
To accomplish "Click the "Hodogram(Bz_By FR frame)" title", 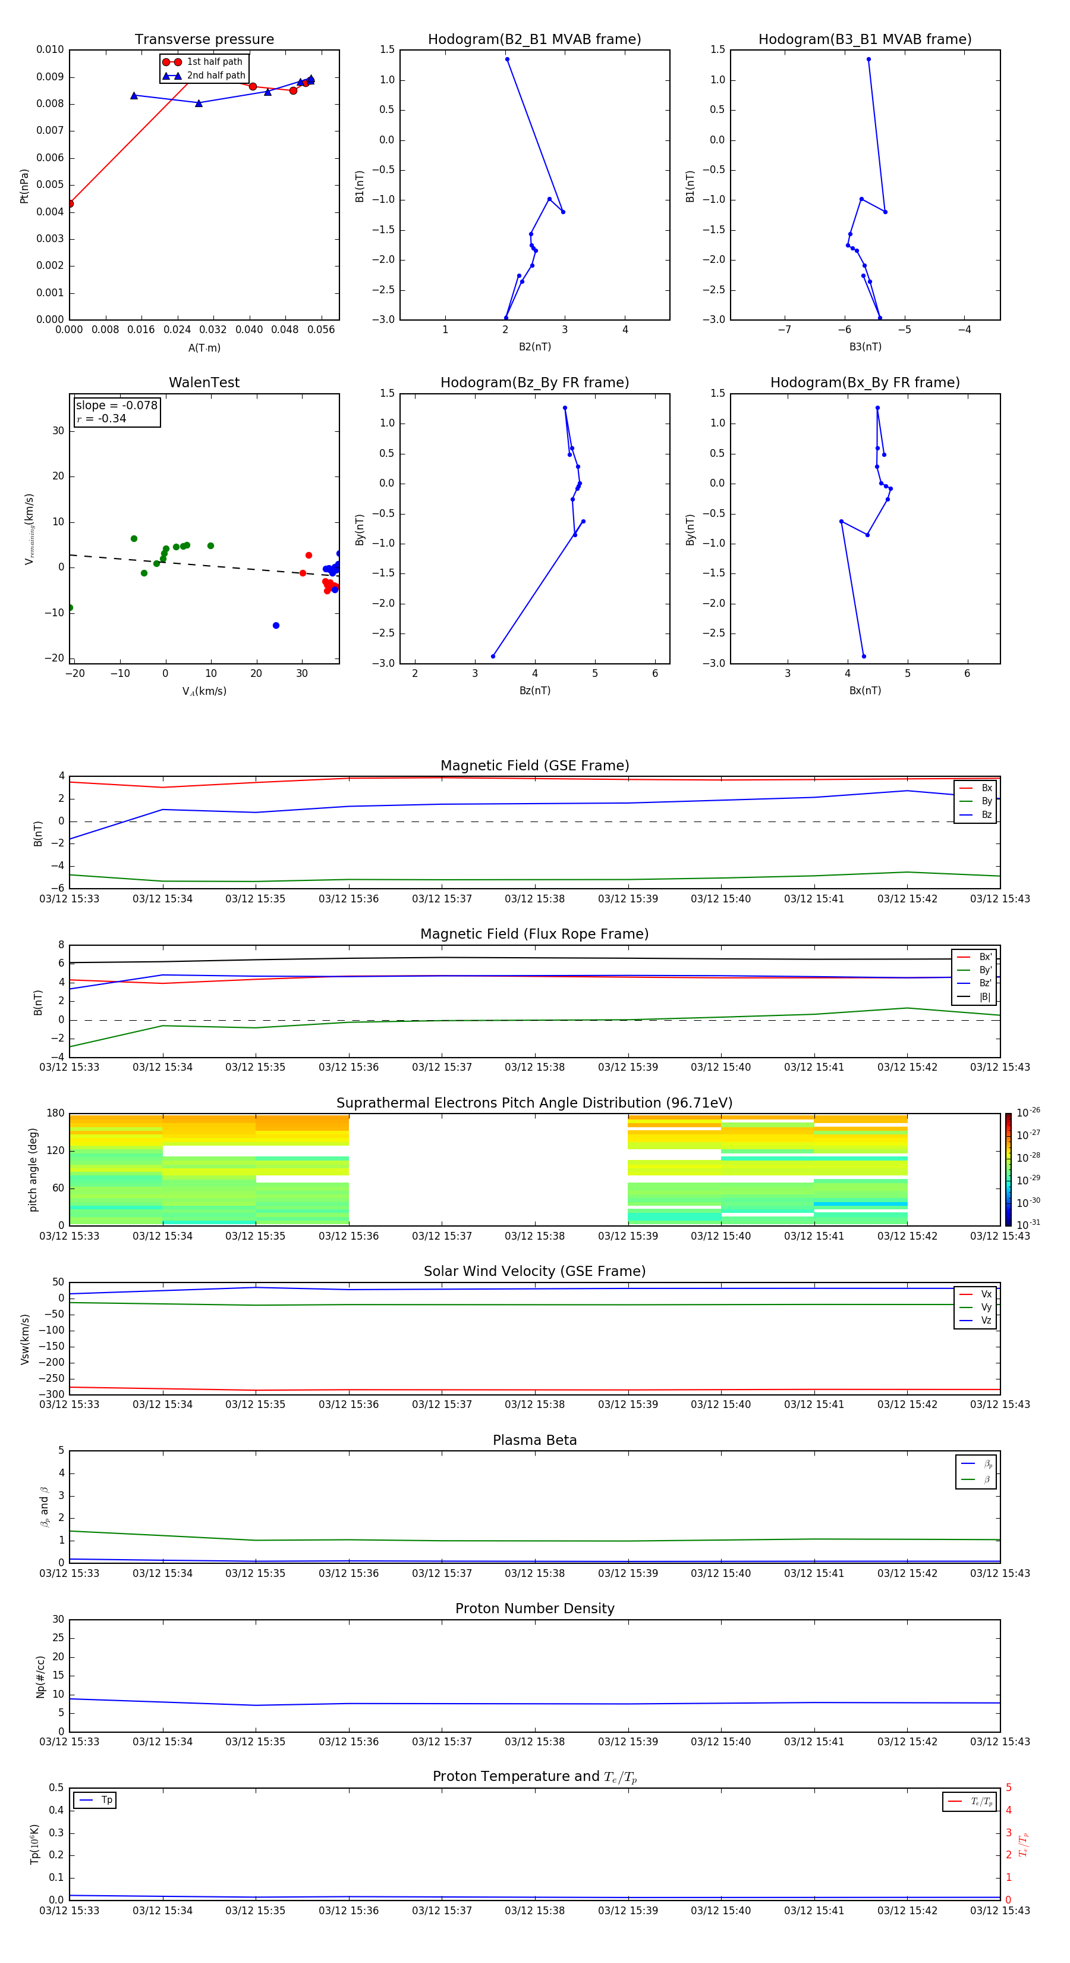I will coord(534,382).
